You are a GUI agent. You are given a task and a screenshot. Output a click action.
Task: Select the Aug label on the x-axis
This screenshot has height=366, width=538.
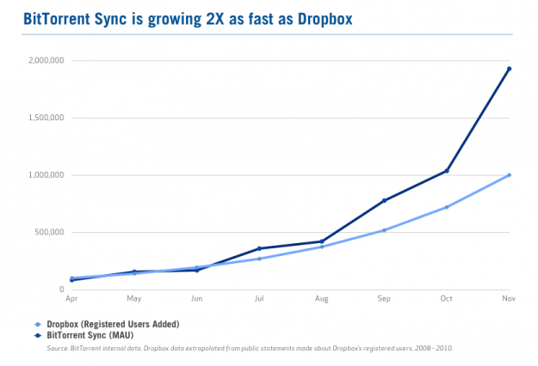[321, 299]
